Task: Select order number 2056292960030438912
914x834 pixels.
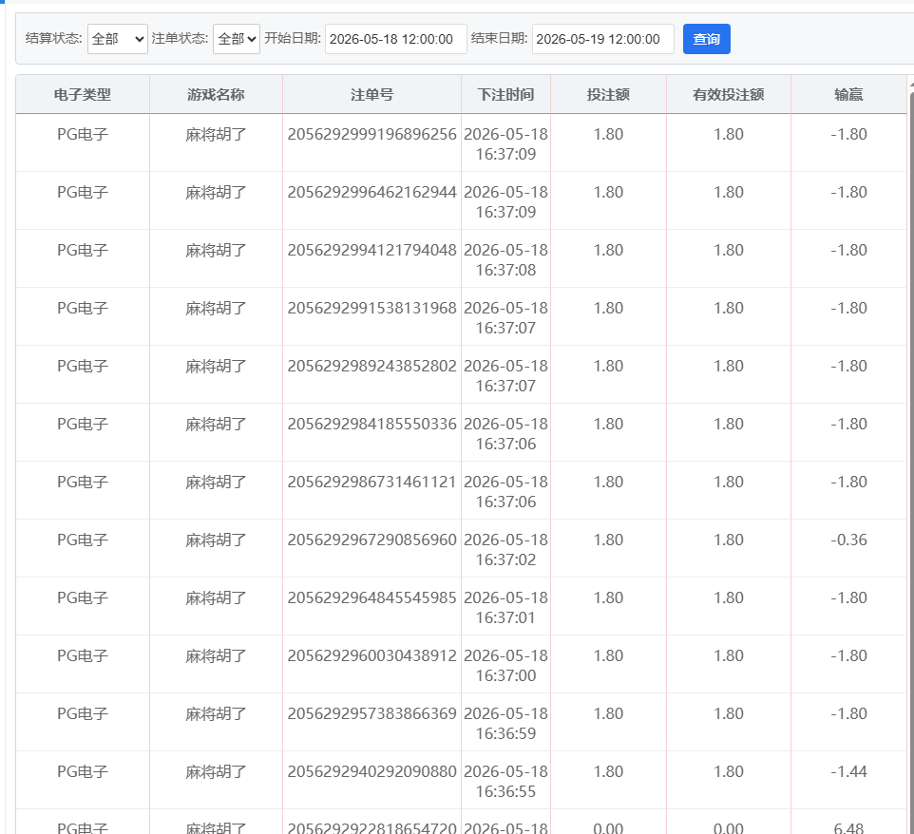Action: pos(371,655)
